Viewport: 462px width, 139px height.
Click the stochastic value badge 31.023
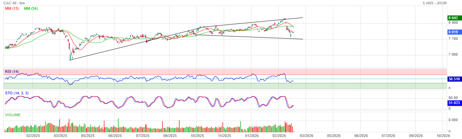pos(454,103)
